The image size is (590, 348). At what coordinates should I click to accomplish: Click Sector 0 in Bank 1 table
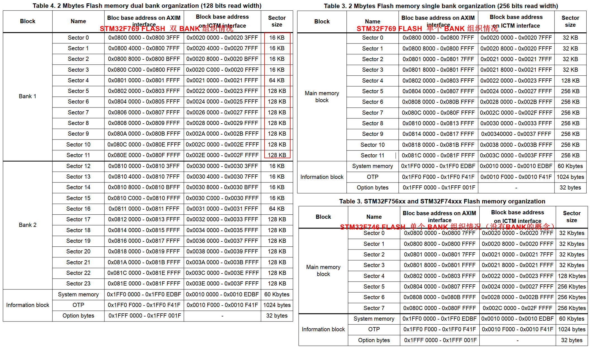tap(78, 38)
